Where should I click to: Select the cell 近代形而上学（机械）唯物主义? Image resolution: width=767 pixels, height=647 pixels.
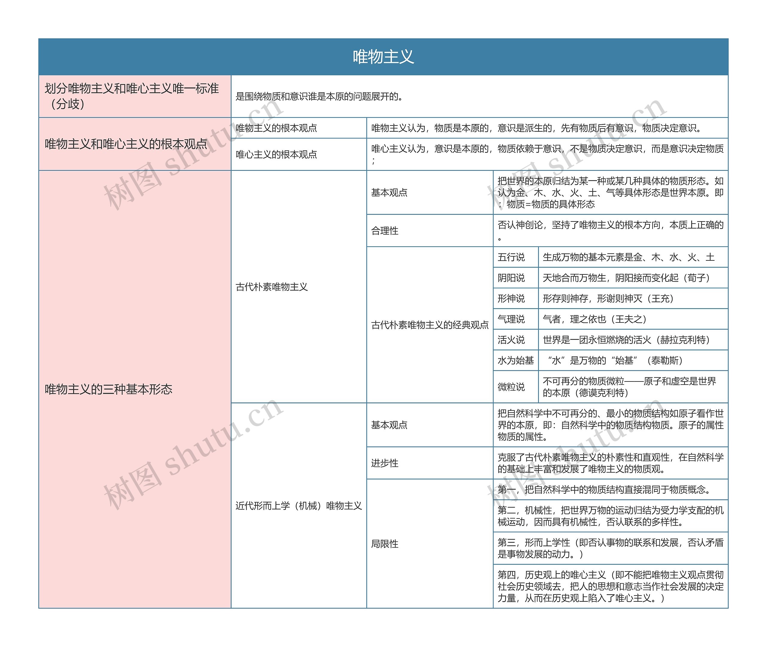click(x=299, y=506)
